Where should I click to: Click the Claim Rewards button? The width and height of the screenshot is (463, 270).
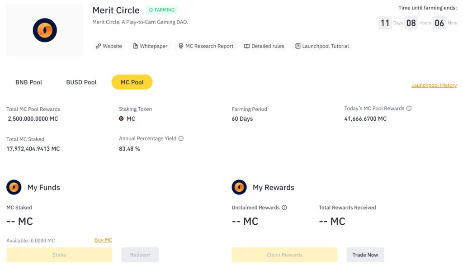pos(285,255)
